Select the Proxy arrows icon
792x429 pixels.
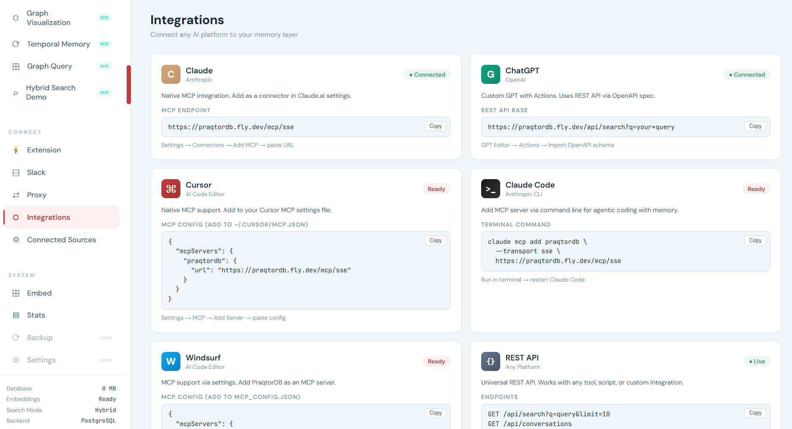pos(16,195)
